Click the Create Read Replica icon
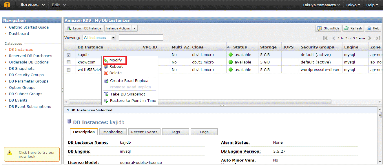383x165 pixels. click(106, 81)
